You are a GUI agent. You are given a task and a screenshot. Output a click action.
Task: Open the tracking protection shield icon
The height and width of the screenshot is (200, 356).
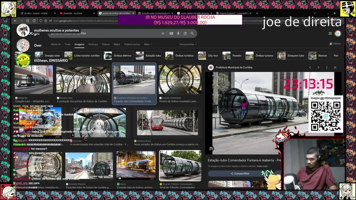[41, 21]
